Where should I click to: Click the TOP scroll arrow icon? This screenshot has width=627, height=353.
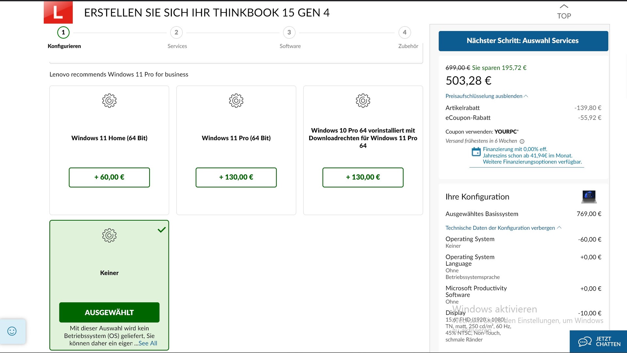pos(564,7)
